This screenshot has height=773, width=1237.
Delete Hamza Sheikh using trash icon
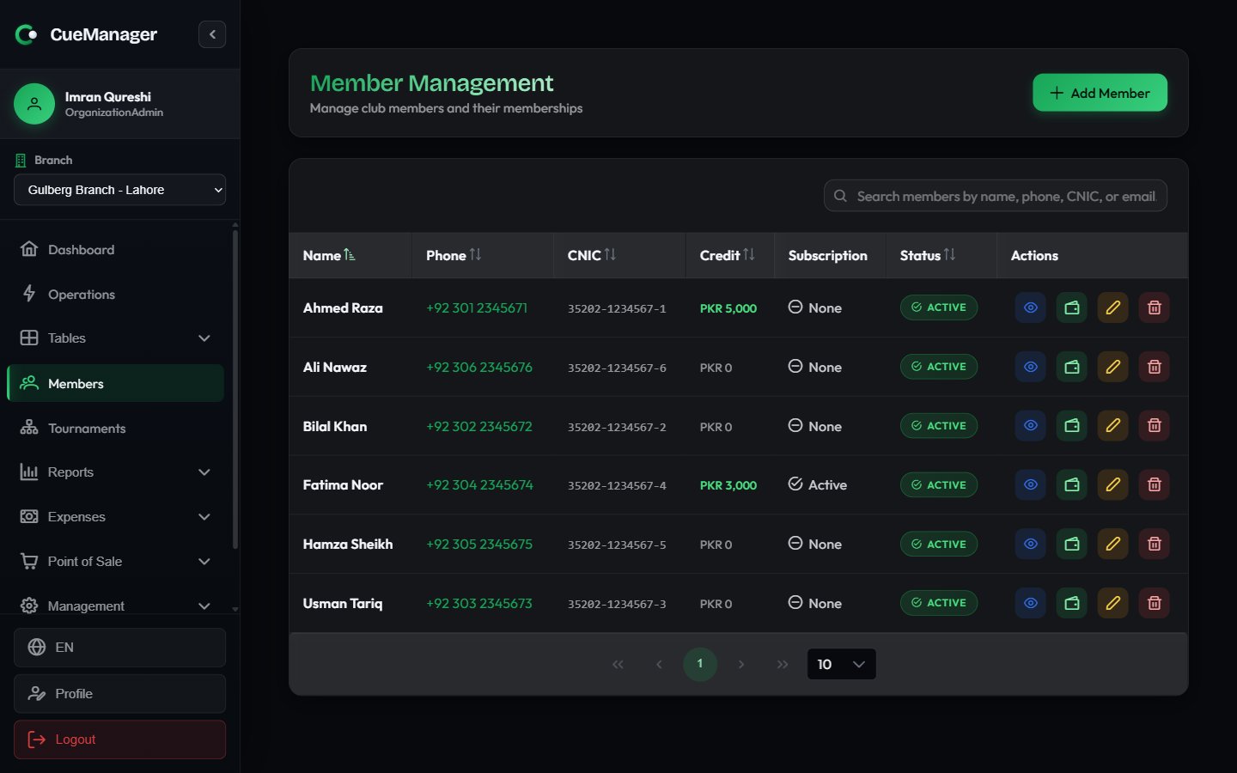point(1154,544)
